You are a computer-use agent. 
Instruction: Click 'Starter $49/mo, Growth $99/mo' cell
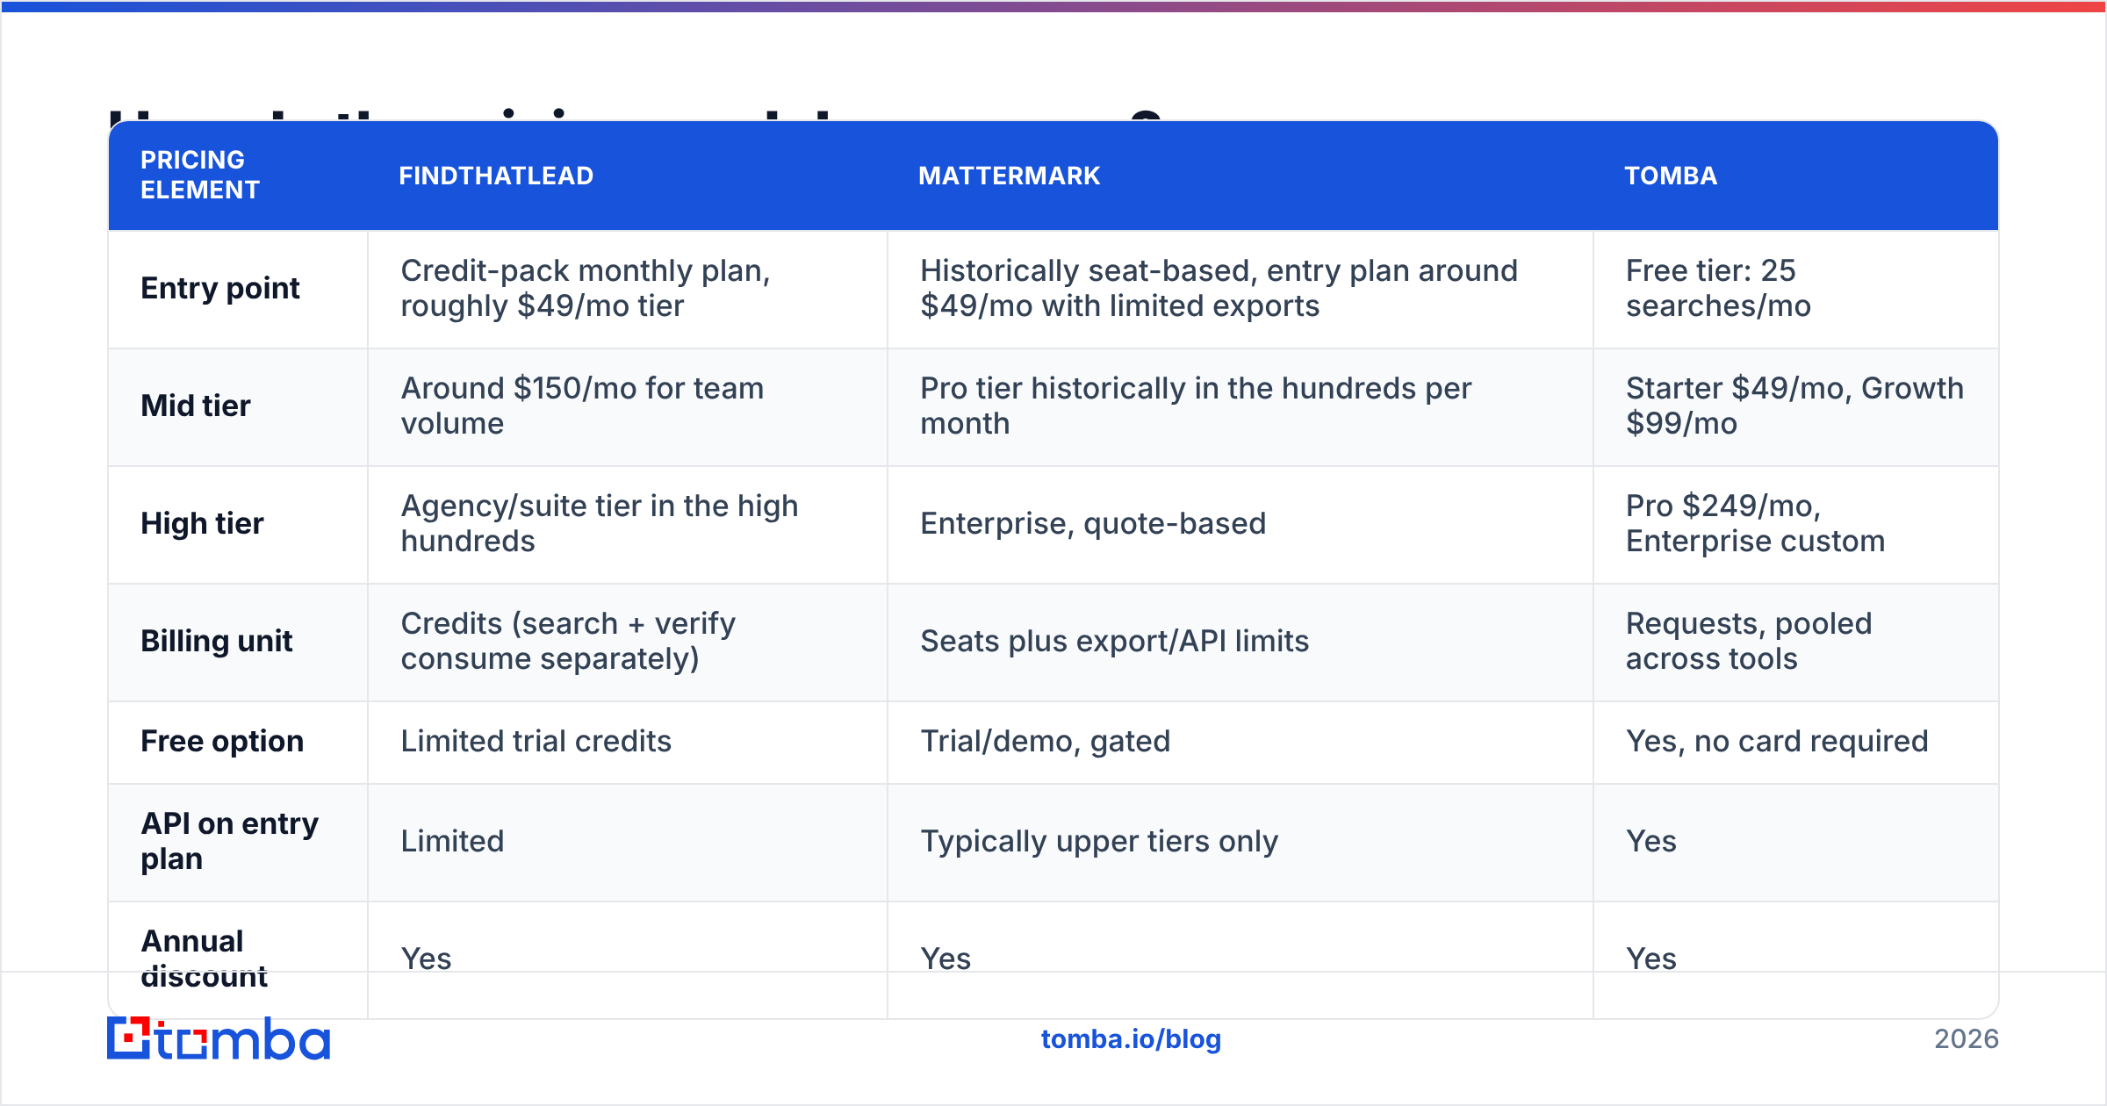[x=1794, y=406]
